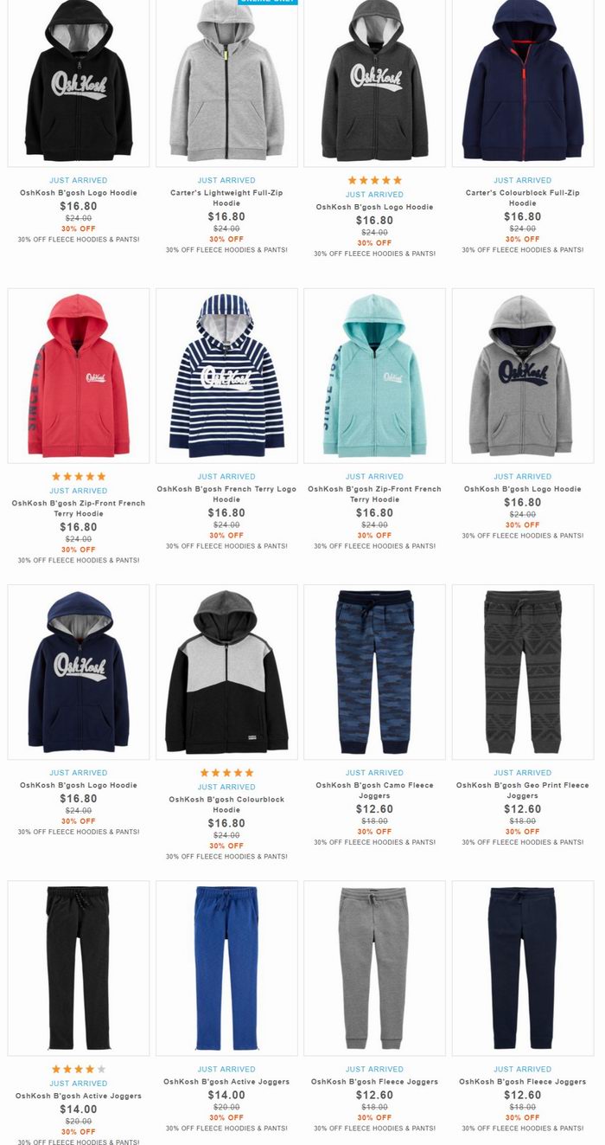Click star rating above charcoal Logo Hoodie title
Viewport: 605px width, 1145px height.
(x=374, y=180)
